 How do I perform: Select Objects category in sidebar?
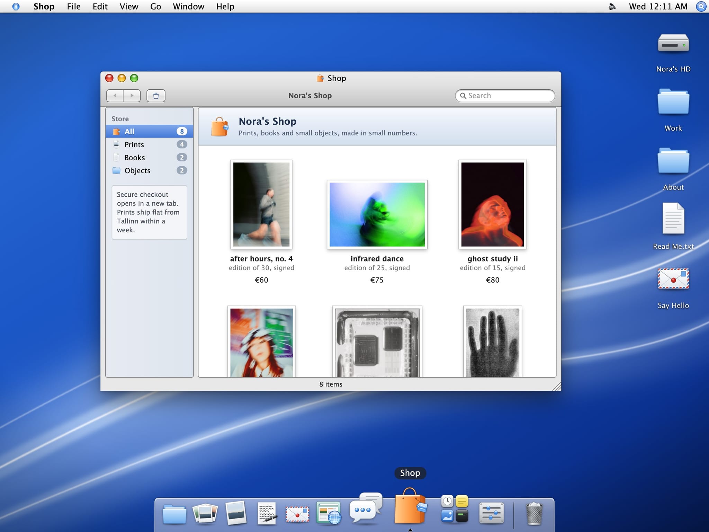pos(149,170)
